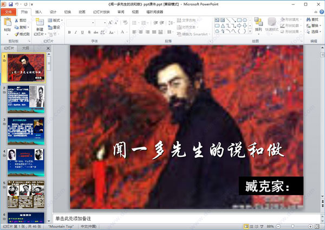Open the Arrange shapes button
This screenshot has width=325, height=230.
pos(258,25)
